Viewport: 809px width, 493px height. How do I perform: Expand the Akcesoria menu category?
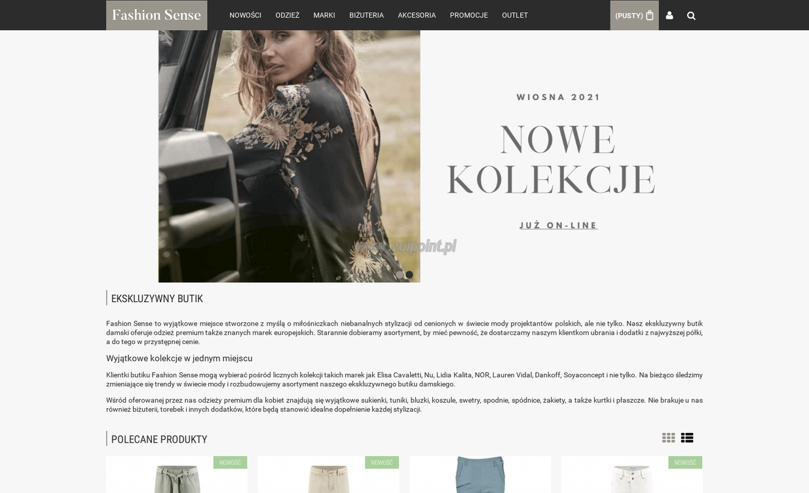click(417, 15)
